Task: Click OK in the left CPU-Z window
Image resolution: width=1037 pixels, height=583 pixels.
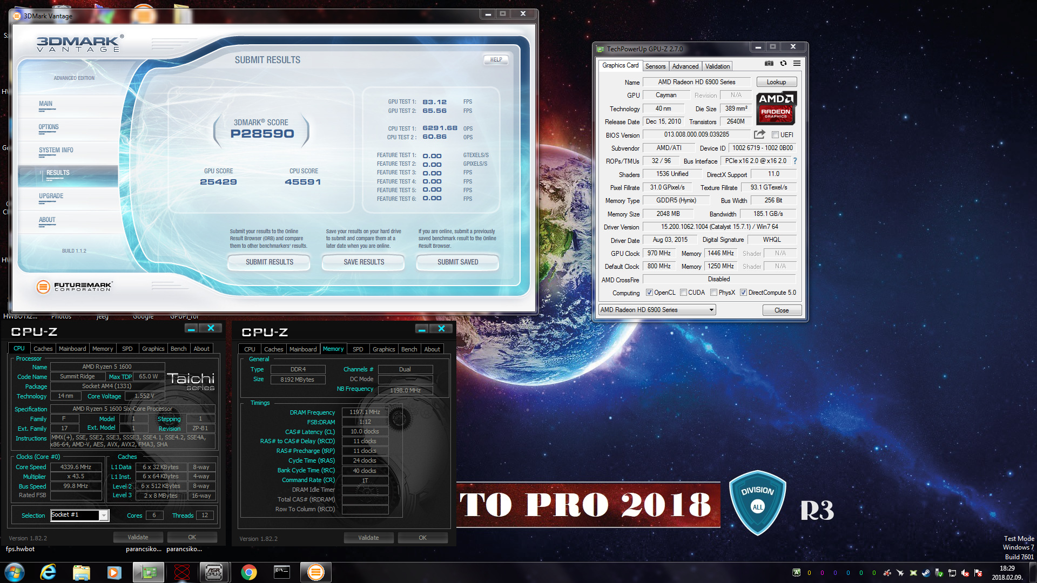Action: tap(192, 538)
